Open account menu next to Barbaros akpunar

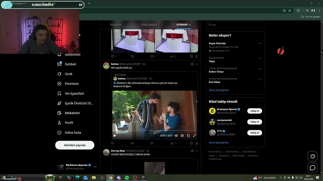(95, 167)
